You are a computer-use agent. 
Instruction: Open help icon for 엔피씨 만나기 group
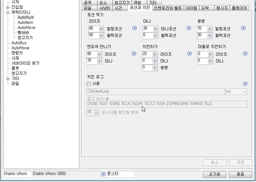(134, 53)
